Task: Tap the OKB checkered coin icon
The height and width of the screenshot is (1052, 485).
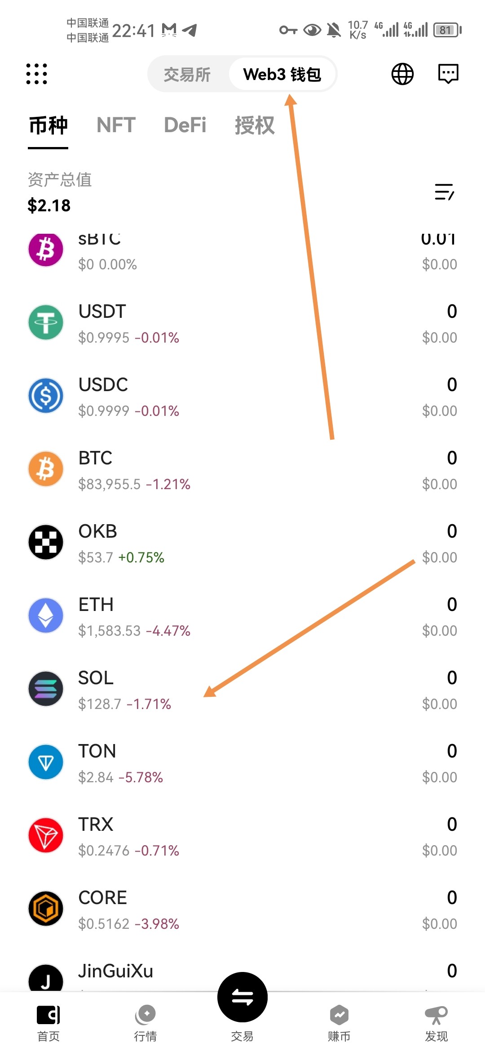Action: coord(46,542)
